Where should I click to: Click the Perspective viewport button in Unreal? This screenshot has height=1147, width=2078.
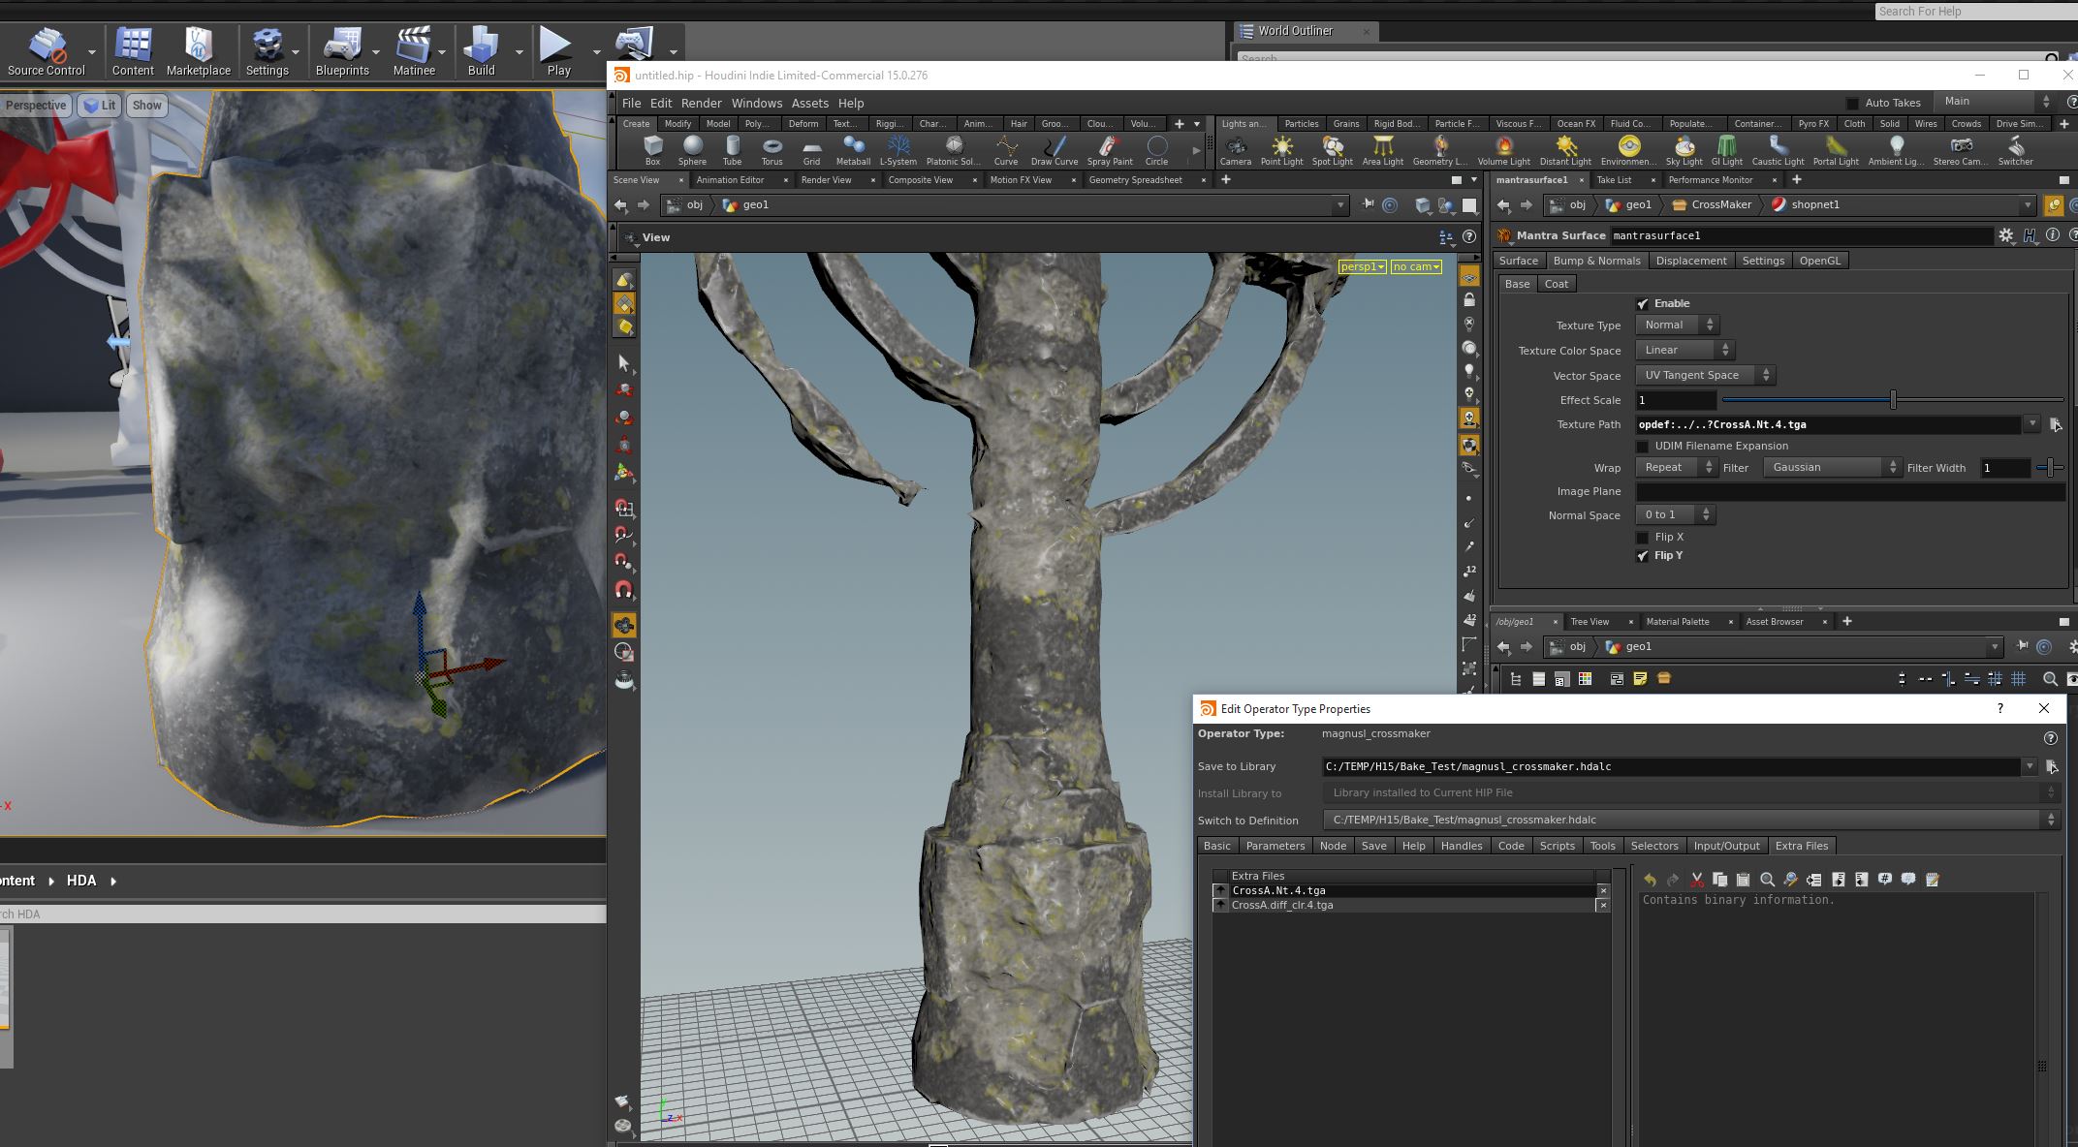click(36, 106)
